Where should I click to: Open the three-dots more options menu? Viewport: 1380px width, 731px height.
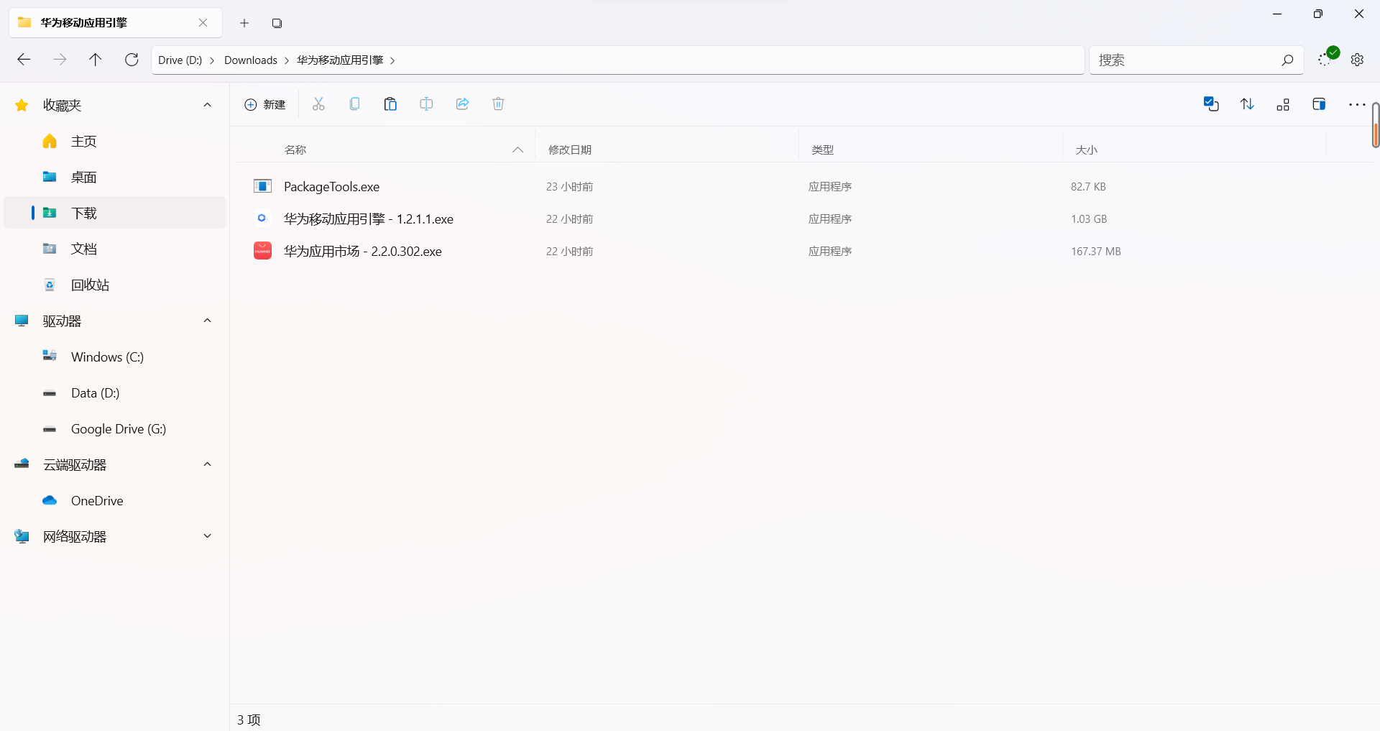(1357, 104)
